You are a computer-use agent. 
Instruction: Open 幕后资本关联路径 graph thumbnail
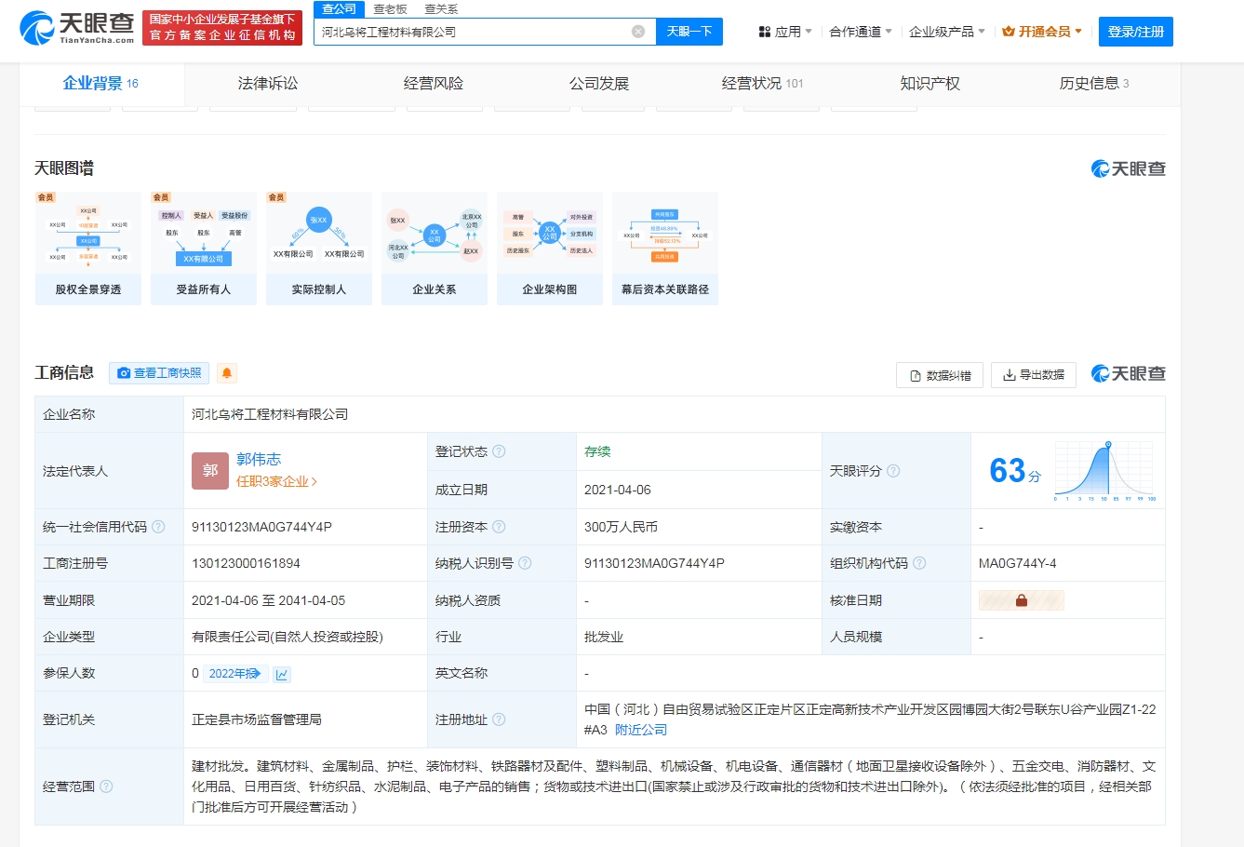click(x=665, y=249)
